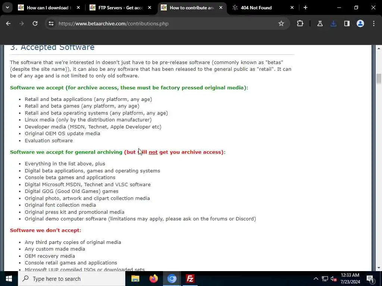Open the Windows Start menu

pyautogui.click(x=9, y=279)
